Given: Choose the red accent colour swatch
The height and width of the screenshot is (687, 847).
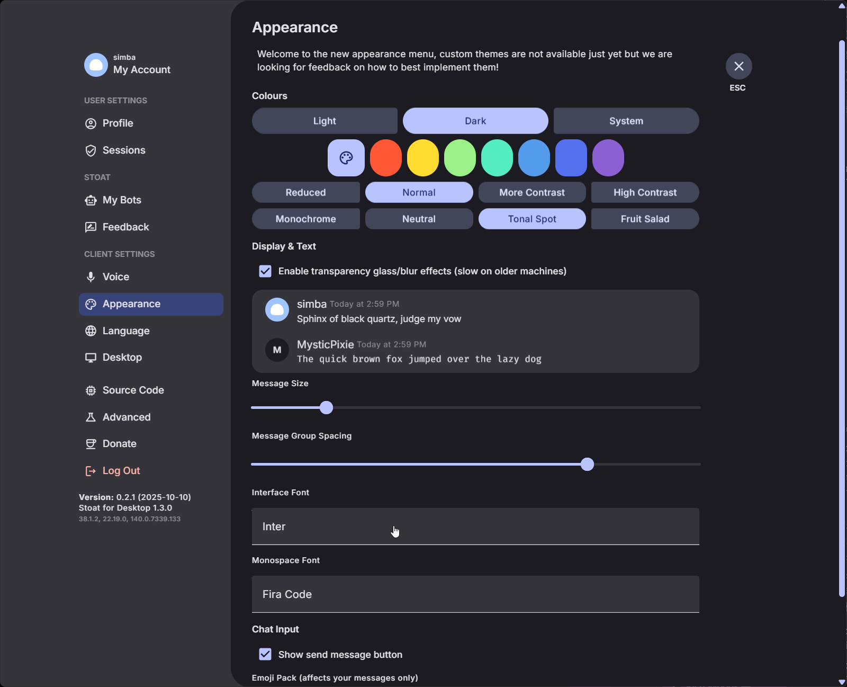Looking at the screenshot, I should (x=386, y=158).
